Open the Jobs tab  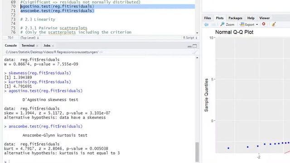coord(47,45)
